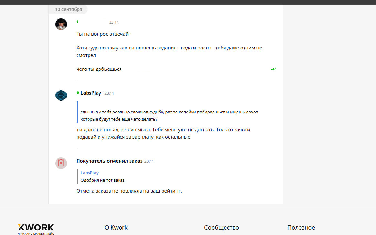The image size is (376, 235).
Task: Open the LabsPlay username in message header
Action: pos(91,93)
